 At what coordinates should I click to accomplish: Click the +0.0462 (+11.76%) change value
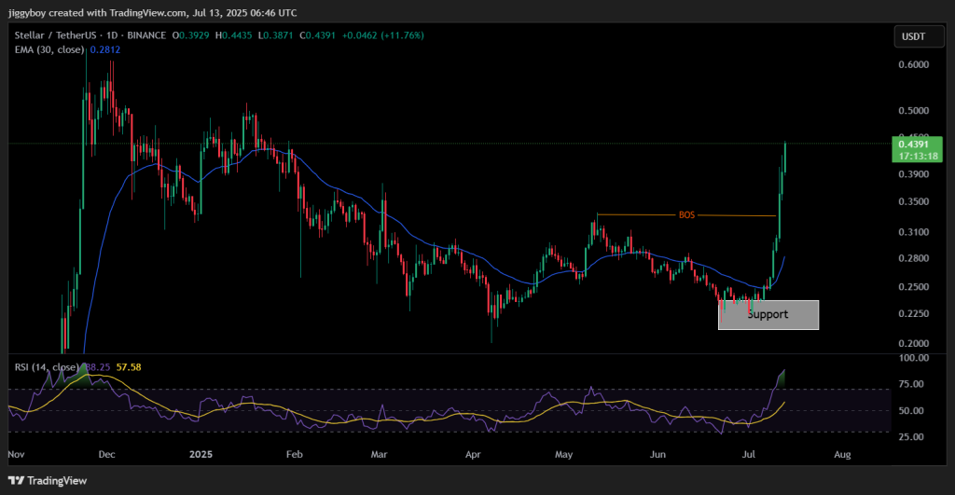click(382, 35)
